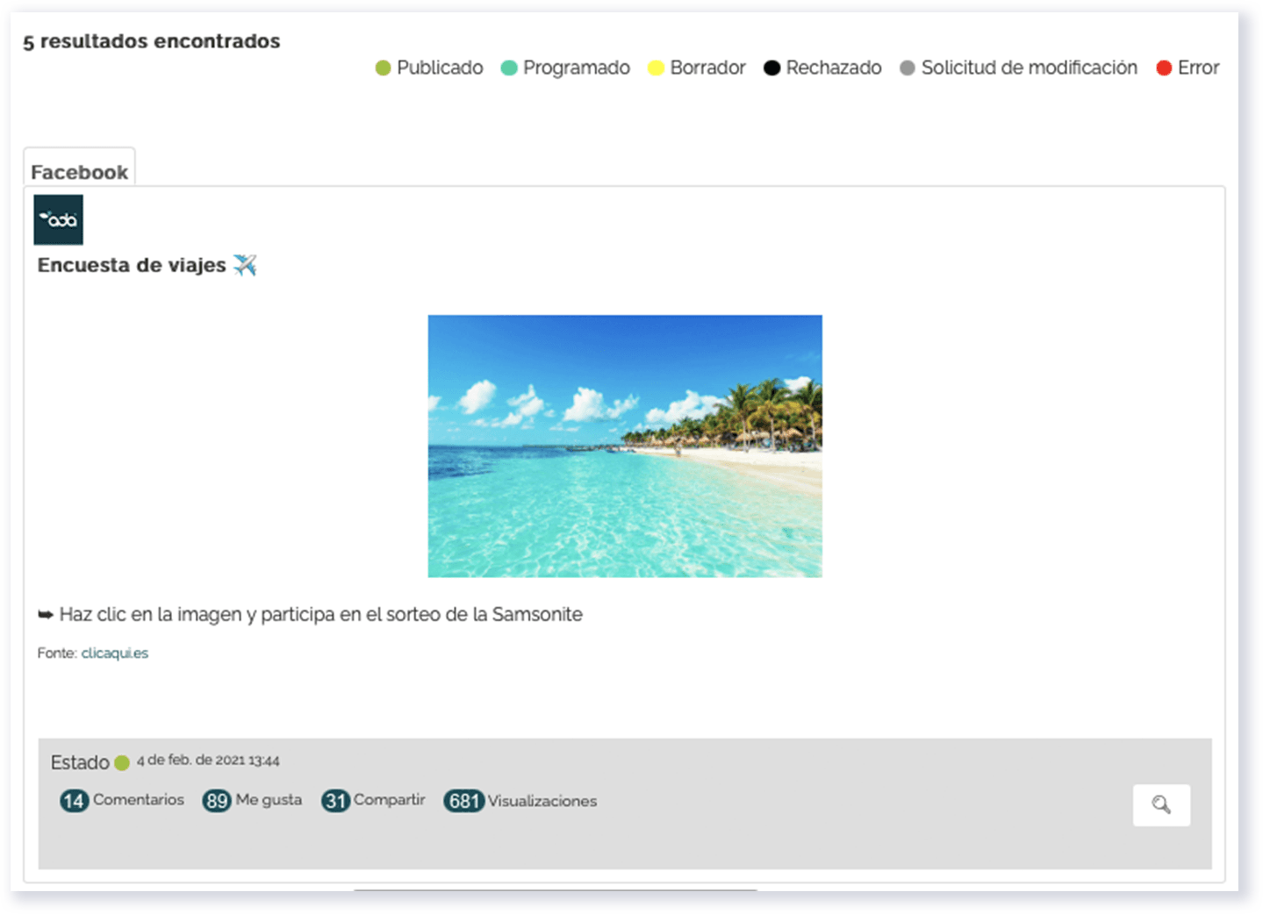This screenshot has width=1263, height=914.
Task: Click the Solicitud de modificación label
Action: click(x=1030, y=68)
